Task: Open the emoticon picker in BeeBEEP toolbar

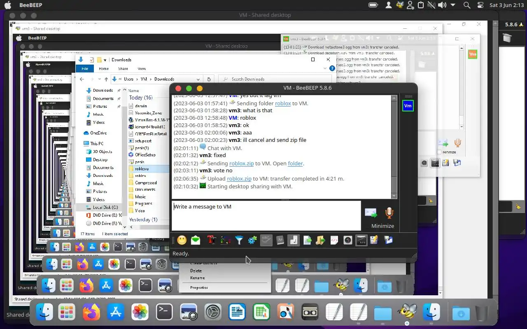Action: click(182, 240)
